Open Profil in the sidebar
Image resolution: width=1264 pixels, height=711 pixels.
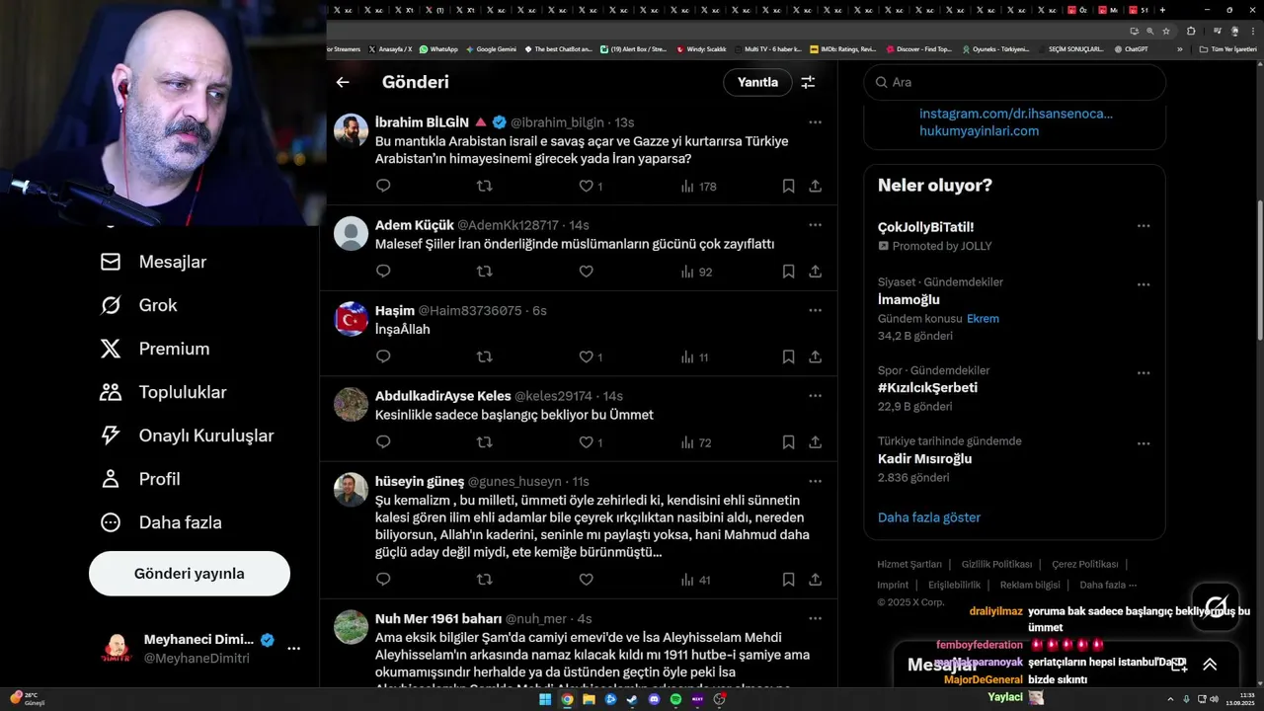(x=139, y=479)
